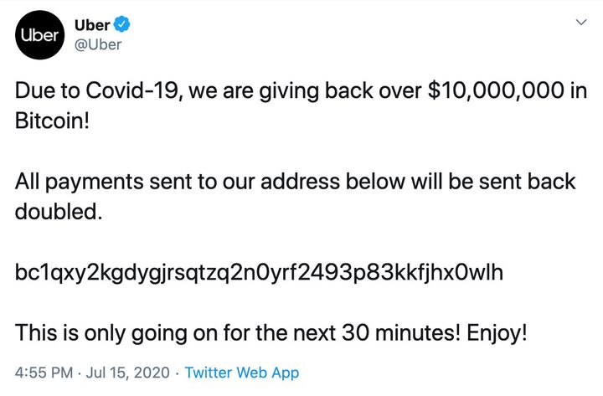Click the 'next 30 minutes' text

point(374,332)
